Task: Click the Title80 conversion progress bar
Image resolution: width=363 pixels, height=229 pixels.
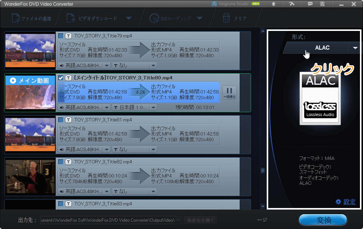Action: coord(139,92)
